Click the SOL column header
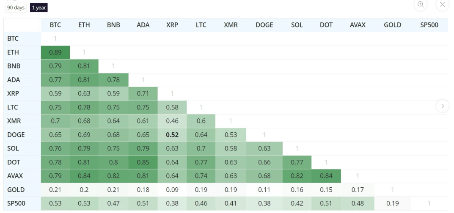This screenshot has width=454, height=213. [297, 25]
